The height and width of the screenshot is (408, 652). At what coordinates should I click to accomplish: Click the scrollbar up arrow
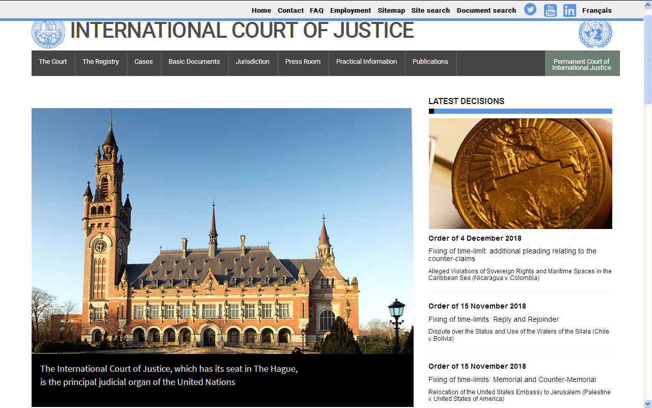coord(647,4)
